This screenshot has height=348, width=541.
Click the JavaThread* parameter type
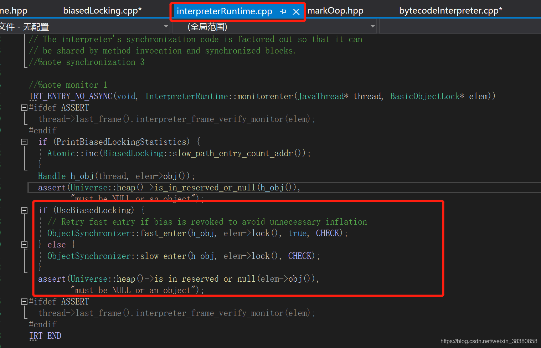pos(323,96)
